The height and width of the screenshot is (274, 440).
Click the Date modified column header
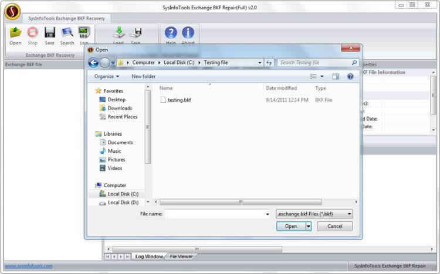click(282, 88)
